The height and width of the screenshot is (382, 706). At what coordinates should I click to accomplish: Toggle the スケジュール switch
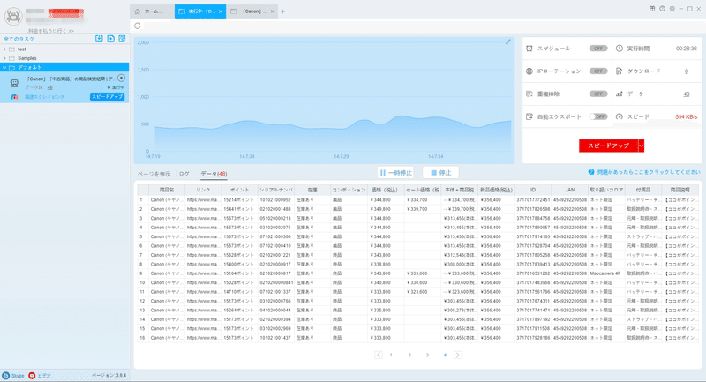pyautogui.click(x=598, y=49)
